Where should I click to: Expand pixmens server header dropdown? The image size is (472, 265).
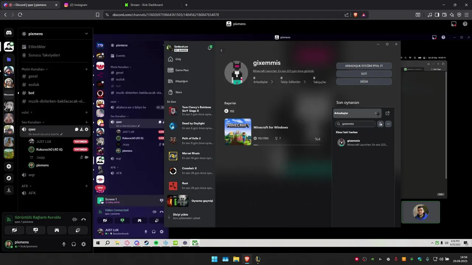point(86,33)
